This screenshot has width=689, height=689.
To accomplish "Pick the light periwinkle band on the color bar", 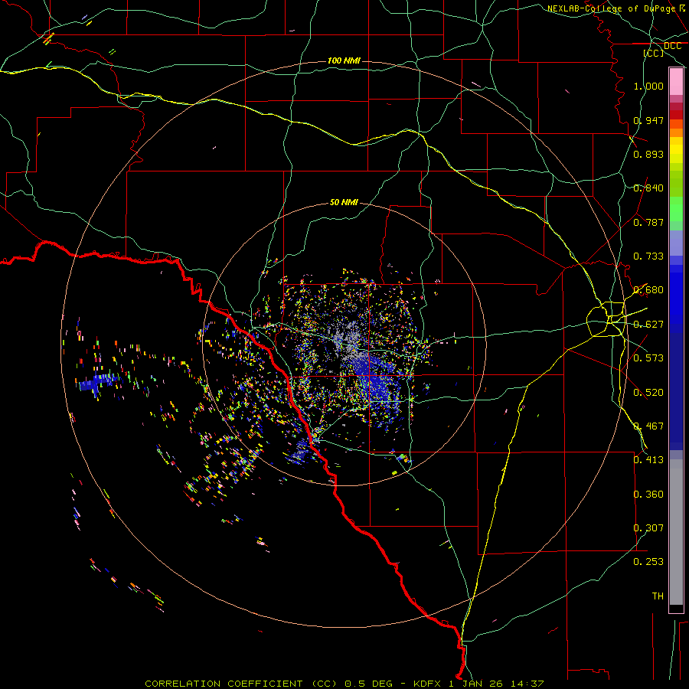I will [676, 243].
